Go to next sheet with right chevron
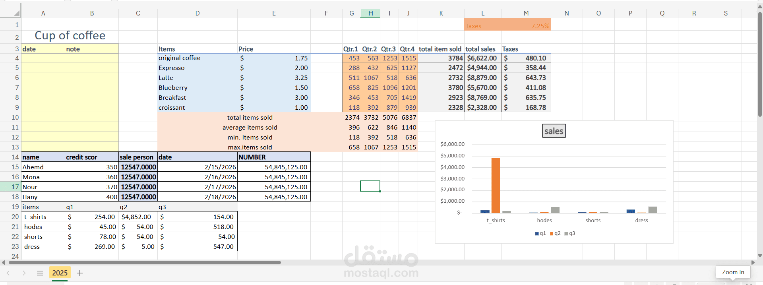 pyautogui.click(x=24, y=273)
